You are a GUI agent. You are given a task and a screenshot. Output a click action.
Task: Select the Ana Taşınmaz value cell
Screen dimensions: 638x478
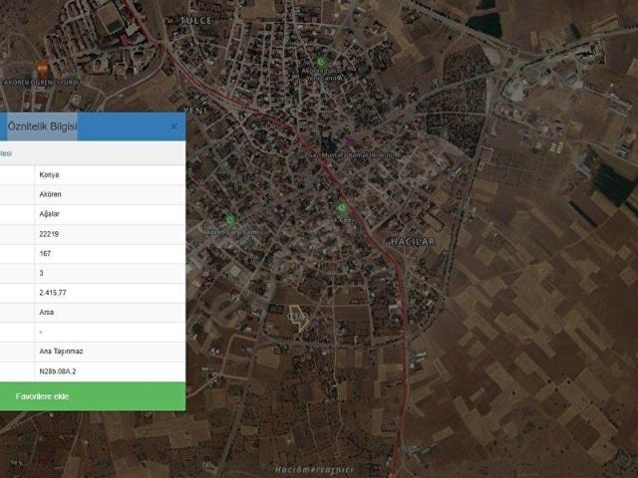click(x=110, y=352)
